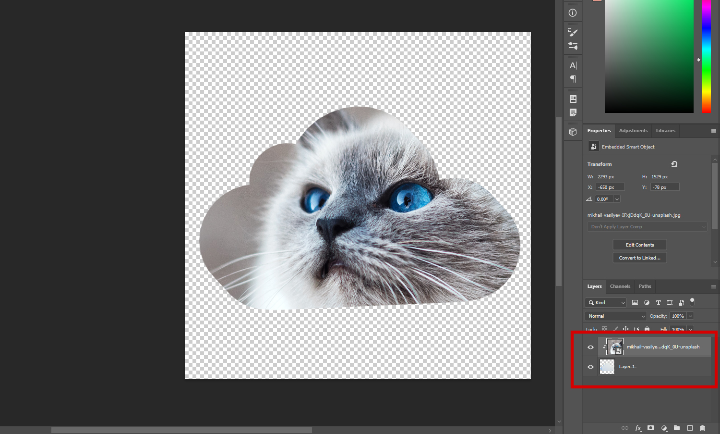Viewport: 720px width, 434px height.
Task: Click the Edit Contents button
Action: click(639, 245)
